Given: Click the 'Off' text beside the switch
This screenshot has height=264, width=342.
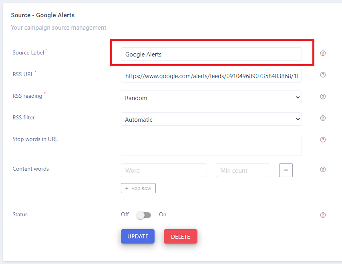Looking at the screenshot, I should (x=125, y=214).
